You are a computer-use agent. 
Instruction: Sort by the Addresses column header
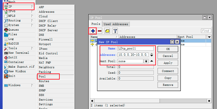148,37
